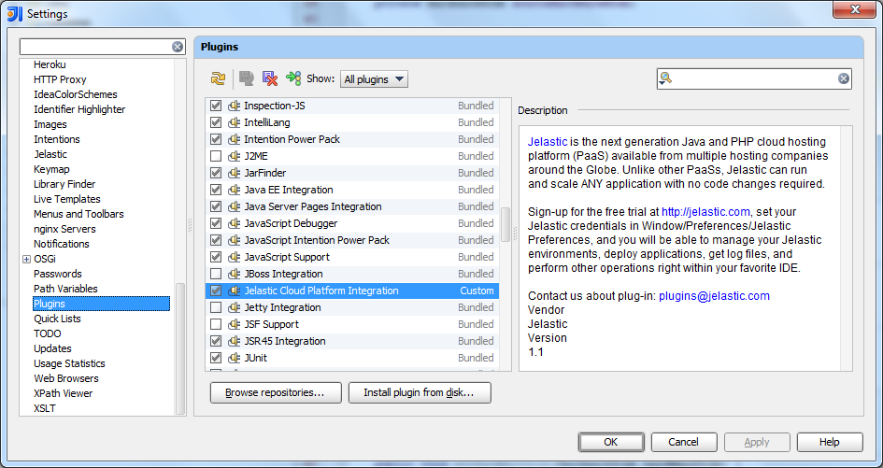Enable the JBoss Integration checkbox
Image resolution: width=883 pixels, height=468 pixels.
(x=216, y=275)
